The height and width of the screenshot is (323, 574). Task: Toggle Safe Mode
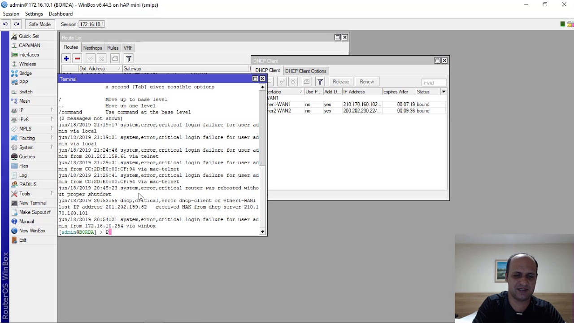point(39,24)
